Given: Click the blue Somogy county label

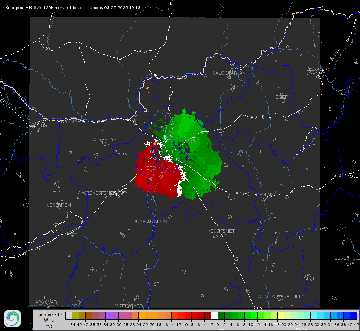Looking at the screenshot, I should (x=74, y=272).
